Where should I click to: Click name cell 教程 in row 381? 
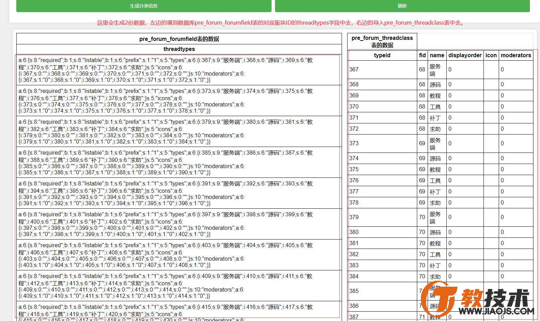tap(437, 243)
